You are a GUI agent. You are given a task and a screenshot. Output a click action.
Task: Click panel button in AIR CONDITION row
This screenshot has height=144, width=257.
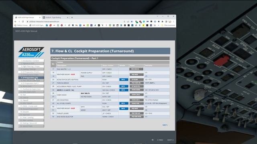[137, 100]
